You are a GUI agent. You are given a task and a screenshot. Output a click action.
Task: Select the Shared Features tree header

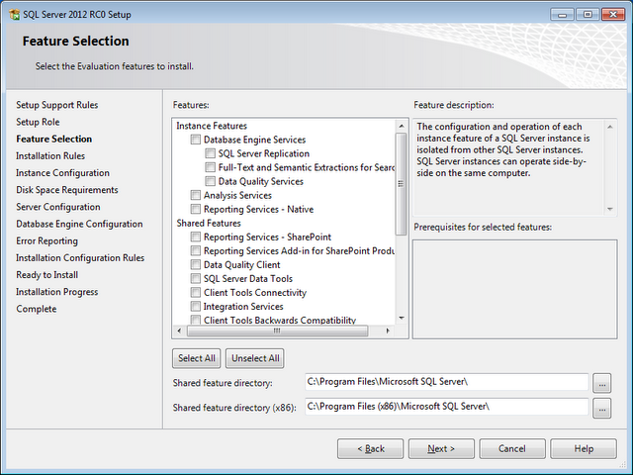(x=209, y=223)
